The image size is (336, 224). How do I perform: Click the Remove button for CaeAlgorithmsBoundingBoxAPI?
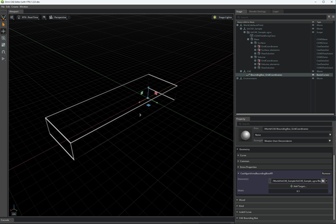(326, 173)
